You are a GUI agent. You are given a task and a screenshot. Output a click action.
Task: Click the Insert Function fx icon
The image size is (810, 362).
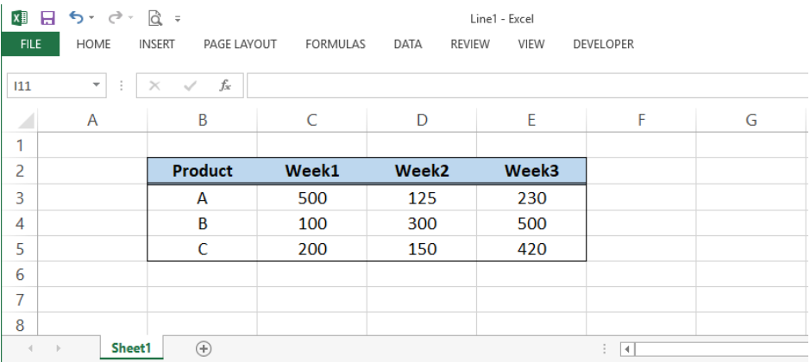tap(225, 85)
